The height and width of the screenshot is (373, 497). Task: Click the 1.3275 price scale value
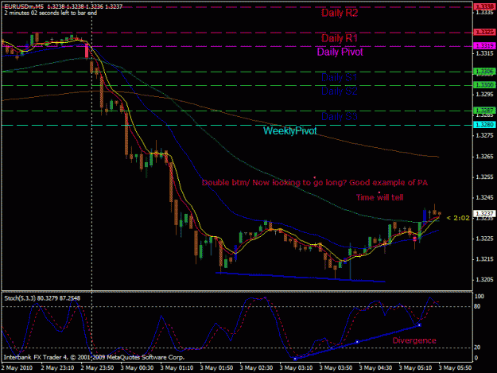484,136
